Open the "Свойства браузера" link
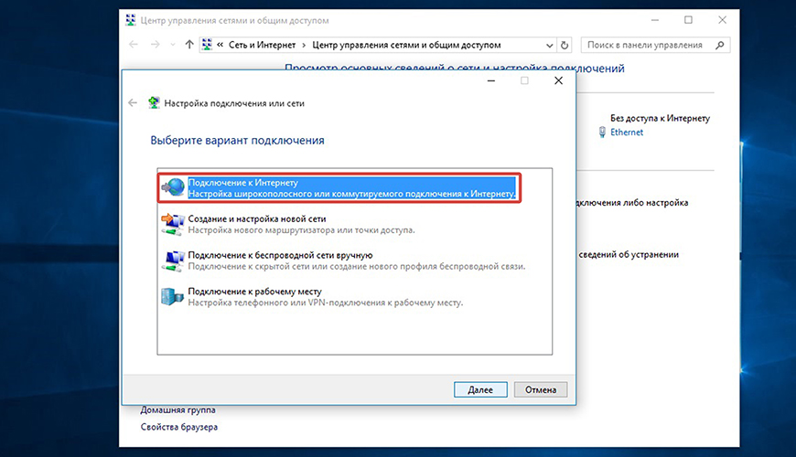 pos(179,427)
